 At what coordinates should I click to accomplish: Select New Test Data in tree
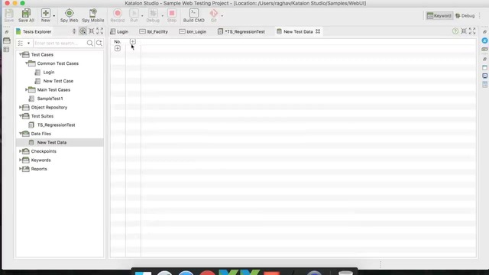(x=52, y=143)
